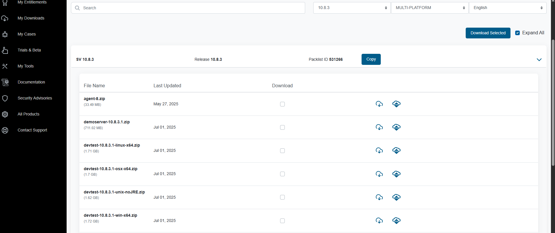Uncheck the Expand All checkbox
The width and height of the screenshot is (555, 233).
(x=517, y=33)
